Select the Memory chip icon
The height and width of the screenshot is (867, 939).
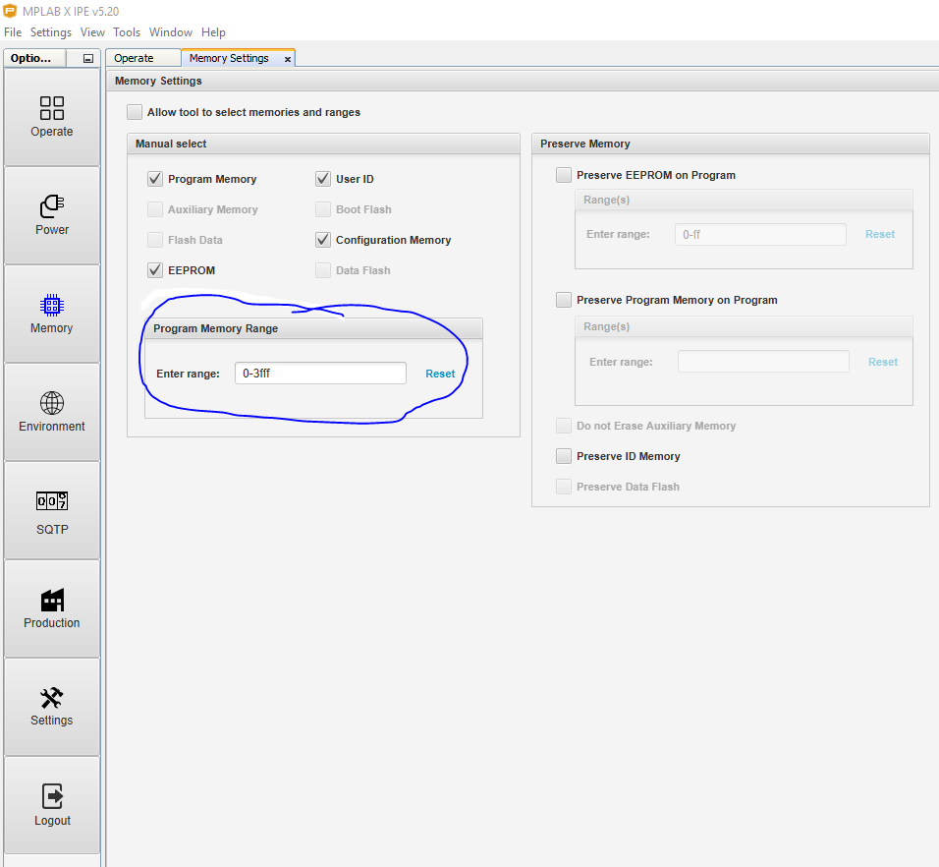(x=51, y=306)
